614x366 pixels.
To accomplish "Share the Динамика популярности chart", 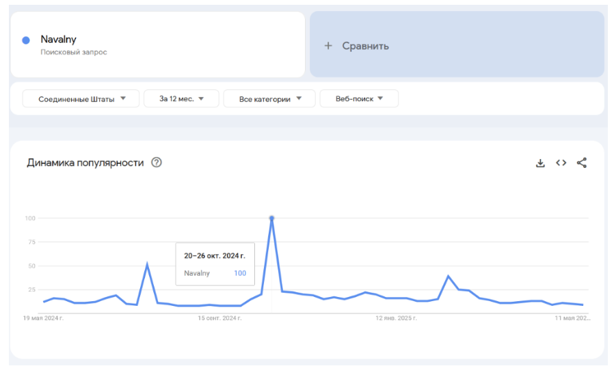I will [582, 163].
